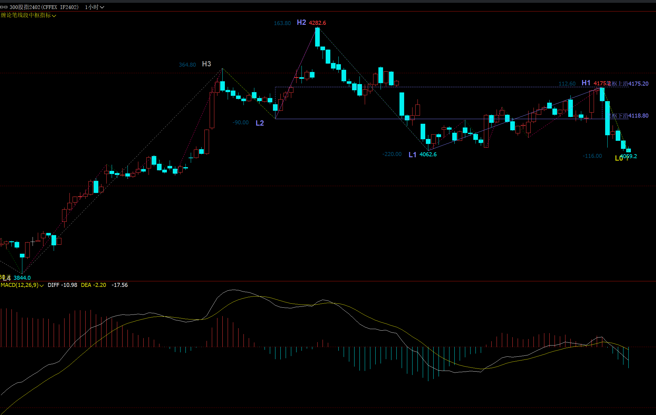Click the last cyan candlestick above 4059.2
This screenshot has width=656, height=415.
click(629, 150)
